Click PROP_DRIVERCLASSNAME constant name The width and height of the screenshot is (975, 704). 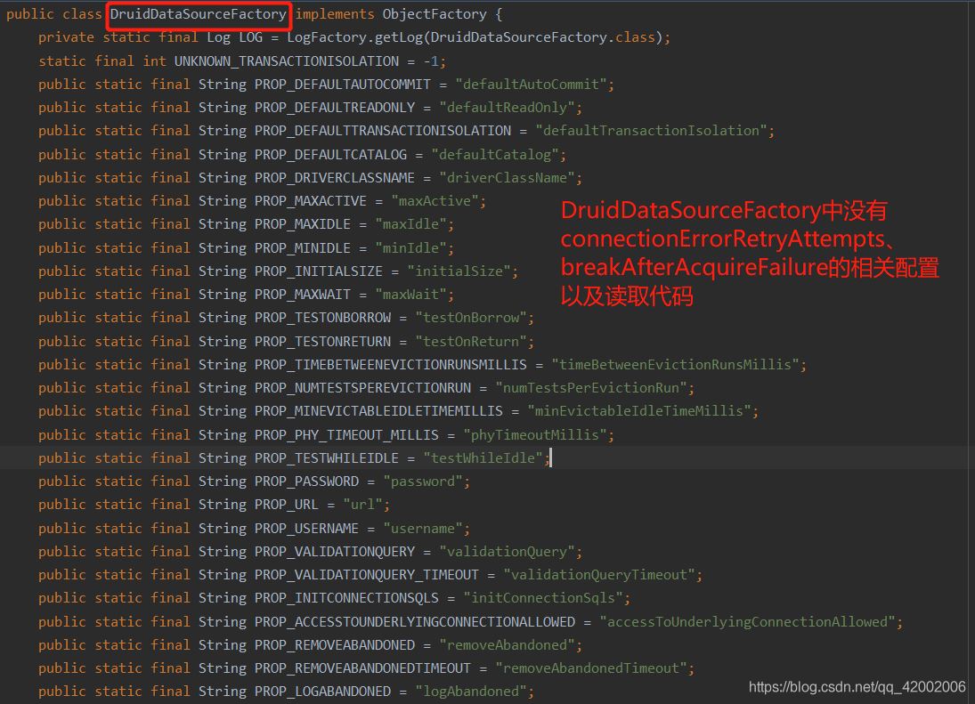335,178
